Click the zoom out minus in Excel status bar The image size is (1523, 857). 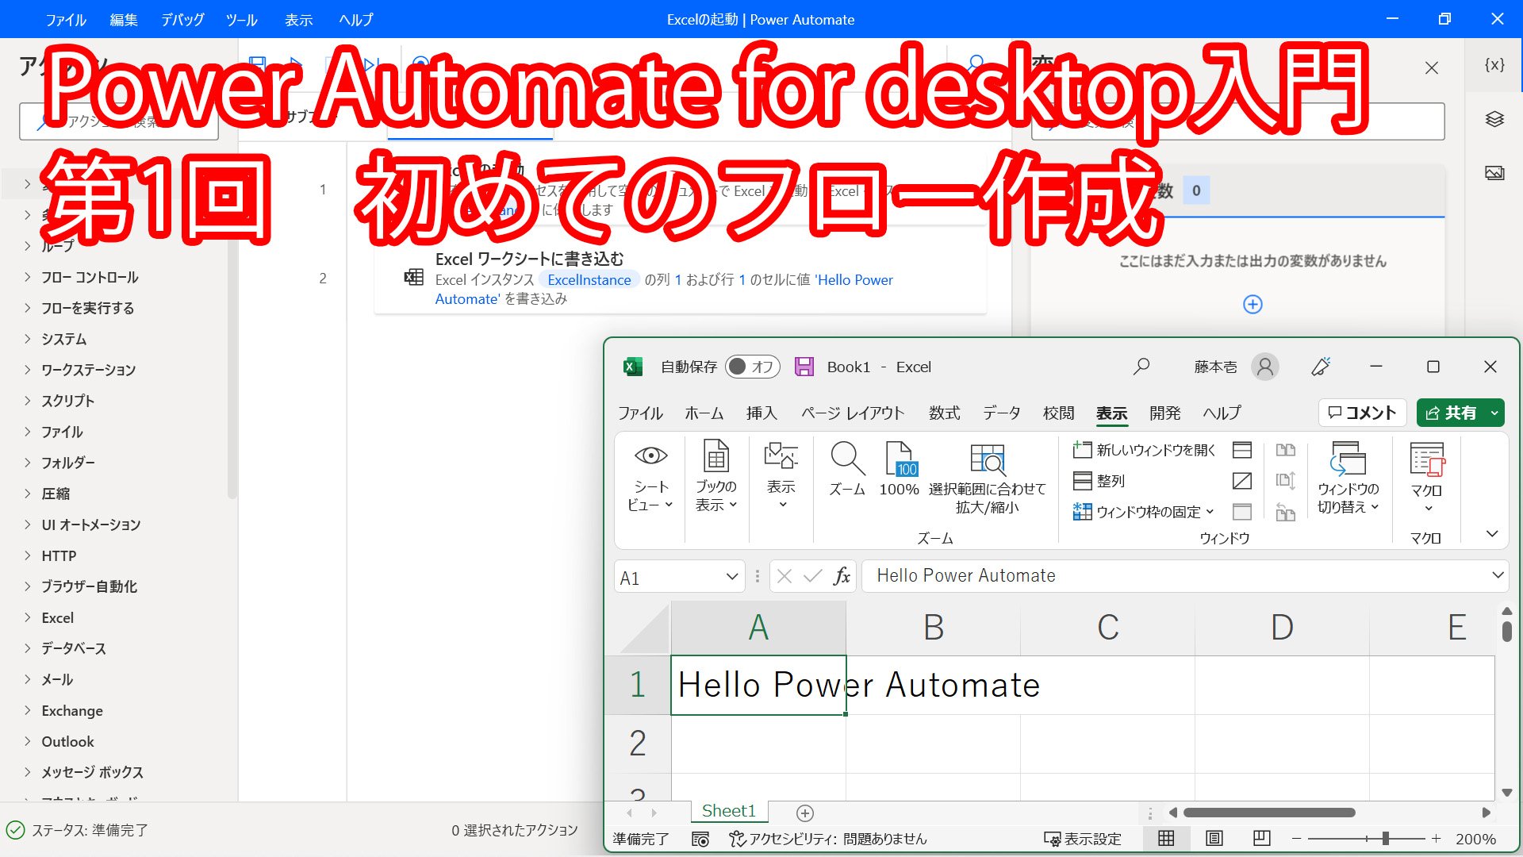(1296, 838)
